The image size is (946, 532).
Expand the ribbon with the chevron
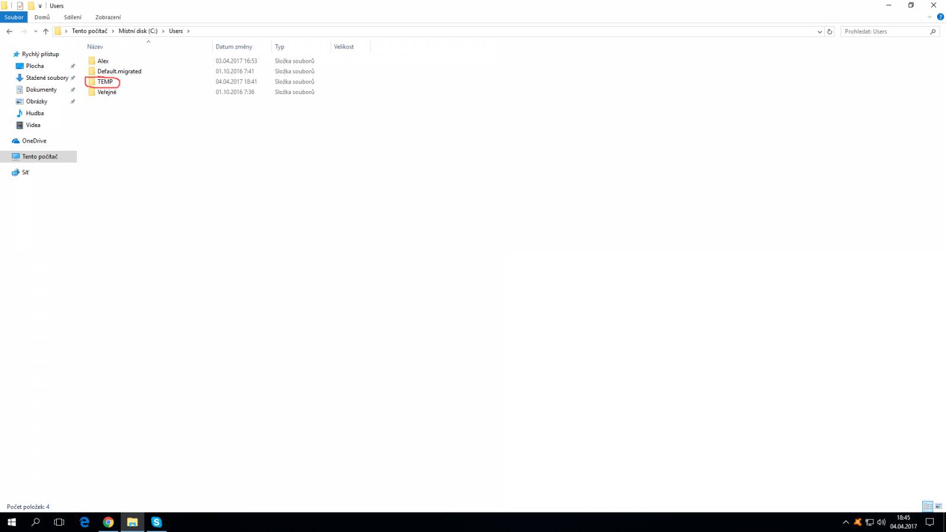929,17
